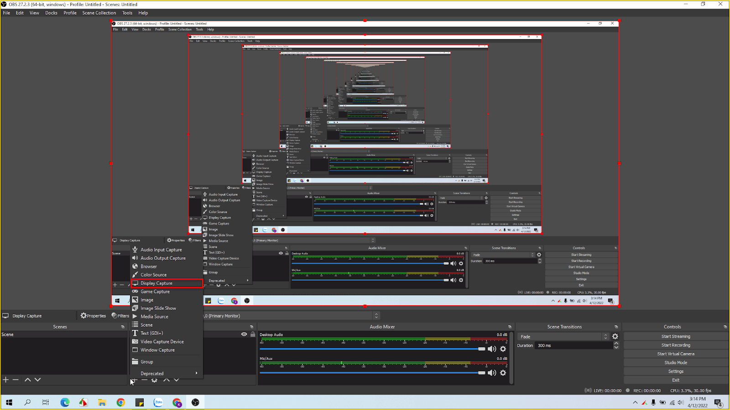Open Properties for the Display Capture source

coord(93,316)
